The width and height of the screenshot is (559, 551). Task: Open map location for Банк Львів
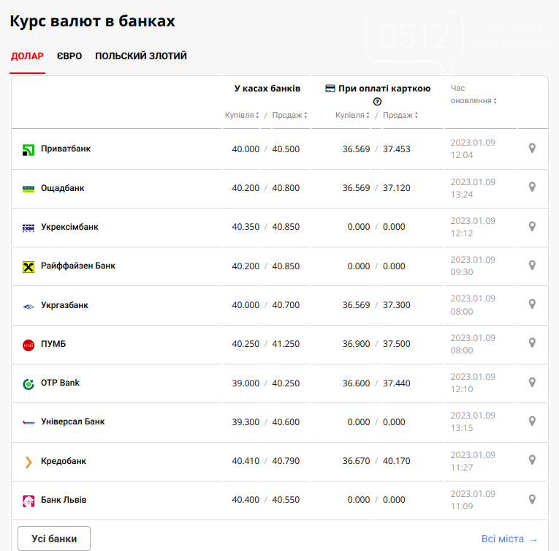tap(532, 500)
